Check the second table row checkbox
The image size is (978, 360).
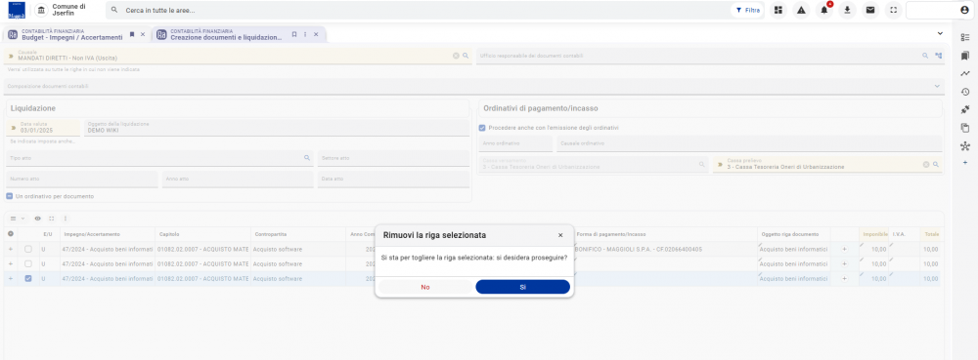point(28,263)
